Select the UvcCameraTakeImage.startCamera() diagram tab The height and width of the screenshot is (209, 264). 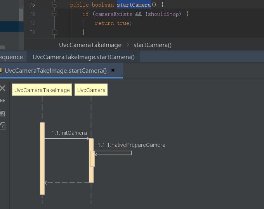coord(56,71)
